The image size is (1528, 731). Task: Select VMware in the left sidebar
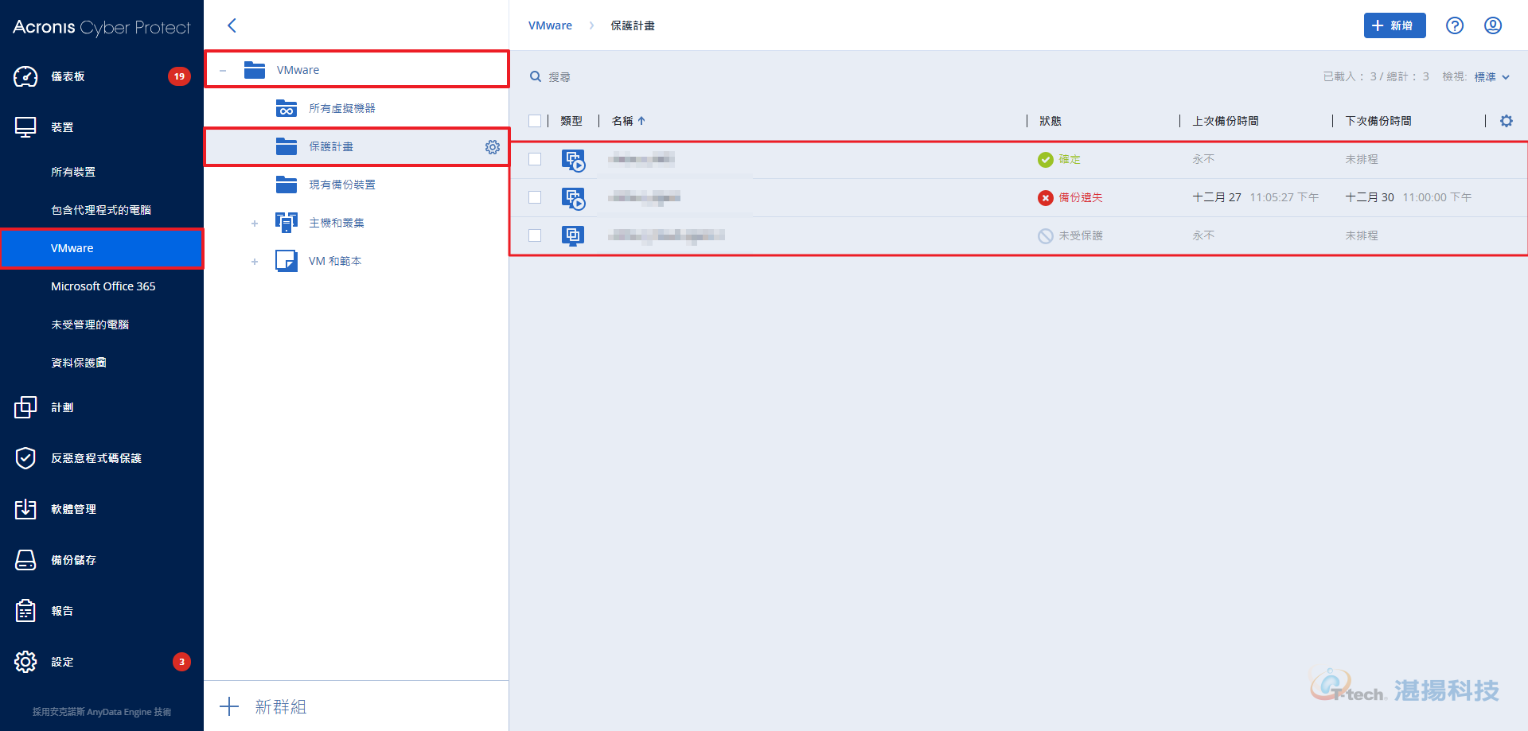(102, 248)
